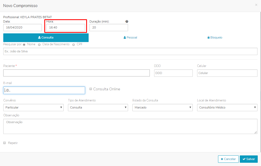Click the duration help question mark icon

(127, 21)
